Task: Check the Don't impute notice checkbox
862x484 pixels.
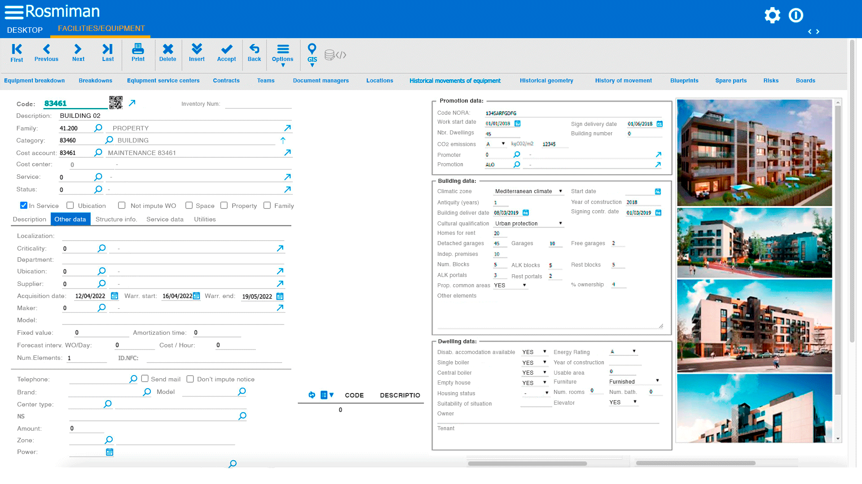Action: pos(190,379)
